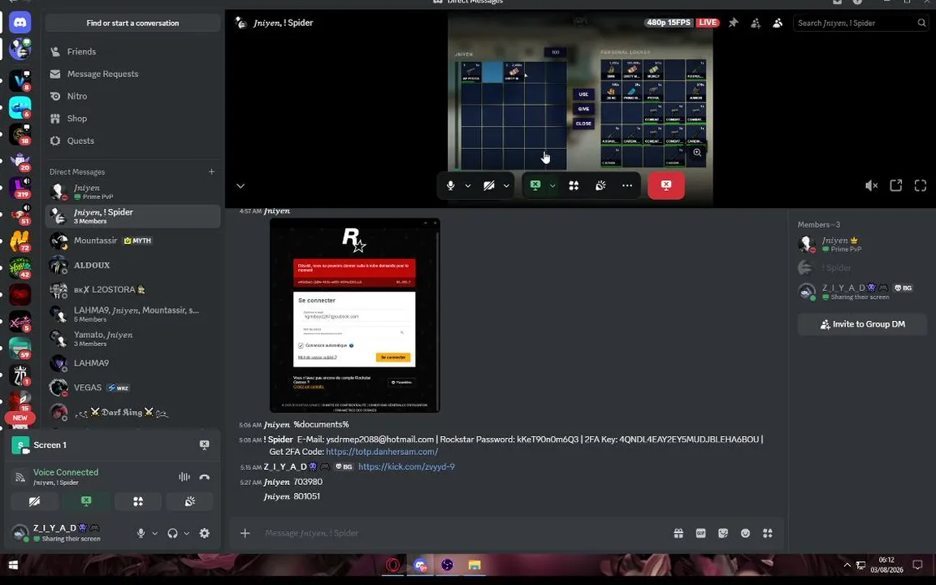Open Windows Start menu
The image size is (936, 585).
(x=13, y=565)
